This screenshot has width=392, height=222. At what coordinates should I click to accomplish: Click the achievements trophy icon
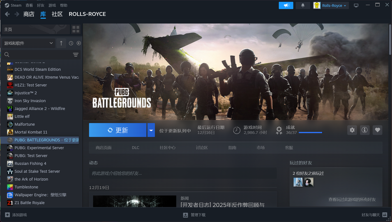pos(279,130)
